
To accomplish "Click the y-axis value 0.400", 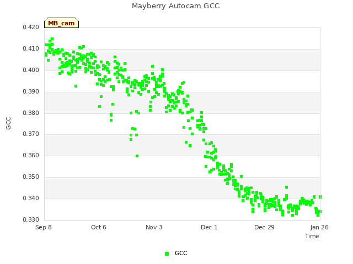I will [x=31, y=70].
